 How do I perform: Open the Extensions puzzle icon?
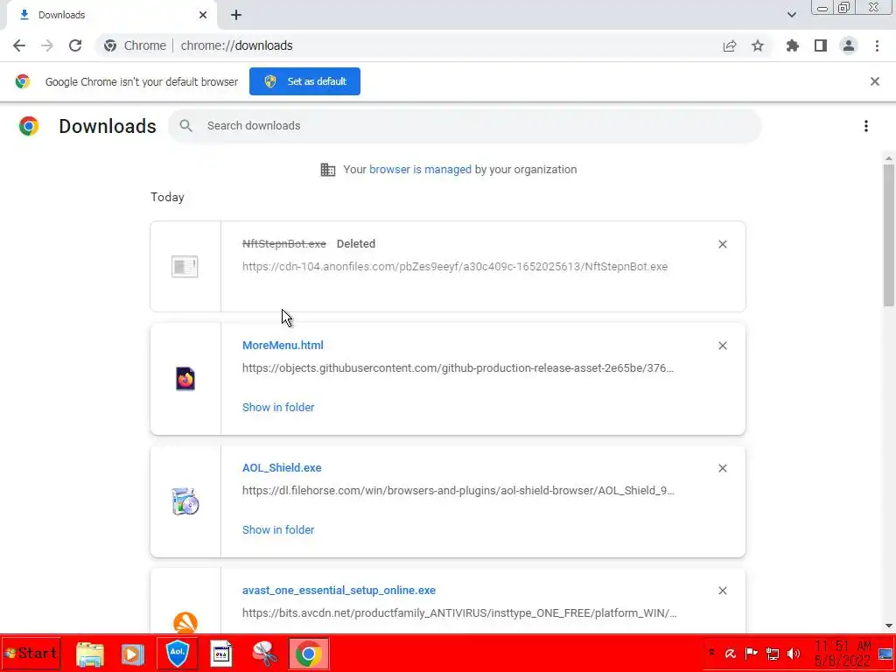pos(793,45)
